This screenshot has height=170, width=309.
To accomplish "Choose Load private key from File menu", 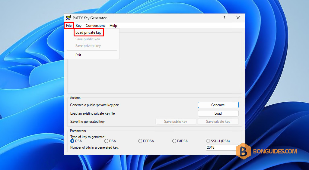I will point(88,32).
